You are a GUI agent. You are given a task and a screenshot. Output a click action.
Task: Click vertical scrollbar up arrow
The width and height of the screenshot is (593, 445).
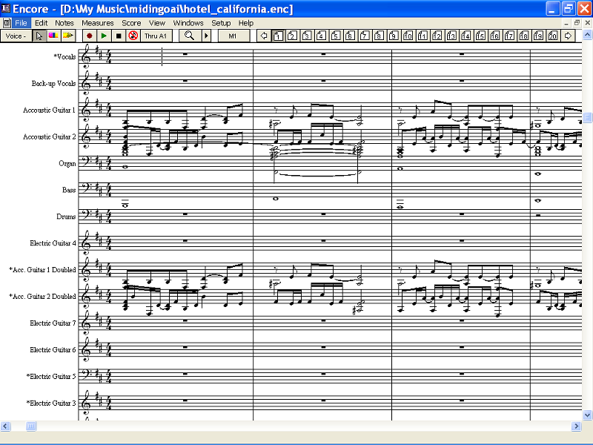[587, 35]
